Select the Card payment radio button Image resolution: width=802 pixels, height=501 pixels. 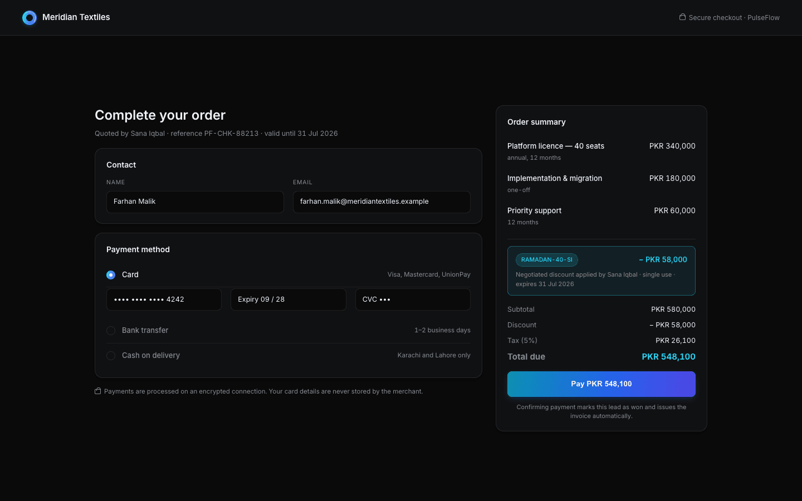point(111,275)
